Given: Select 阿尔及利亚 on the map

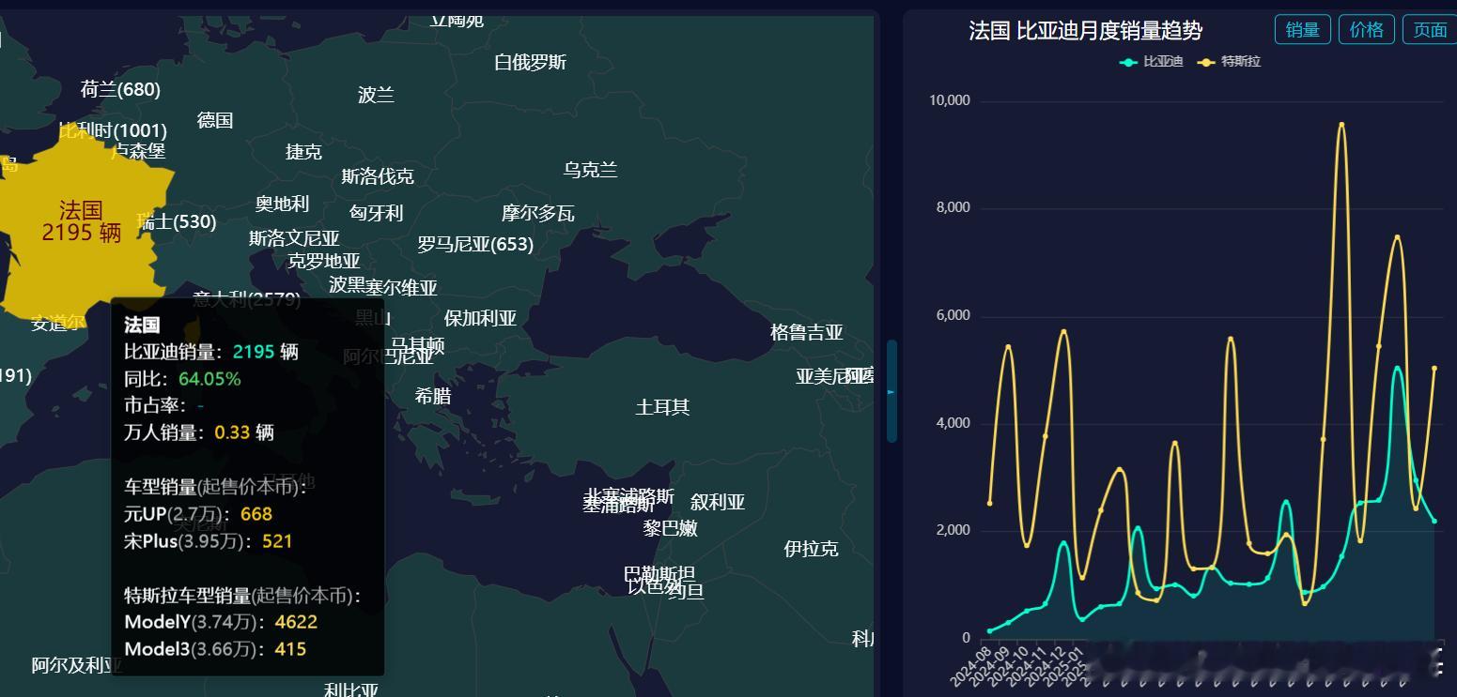Looking at the screenshot, I should [x=77, y=665].
